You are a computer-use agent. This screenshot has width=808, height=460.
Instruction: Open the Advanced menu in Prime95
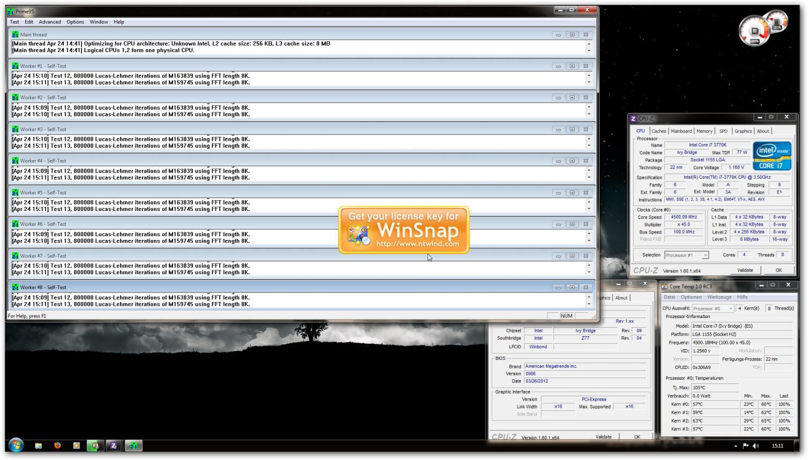(50, 22)
